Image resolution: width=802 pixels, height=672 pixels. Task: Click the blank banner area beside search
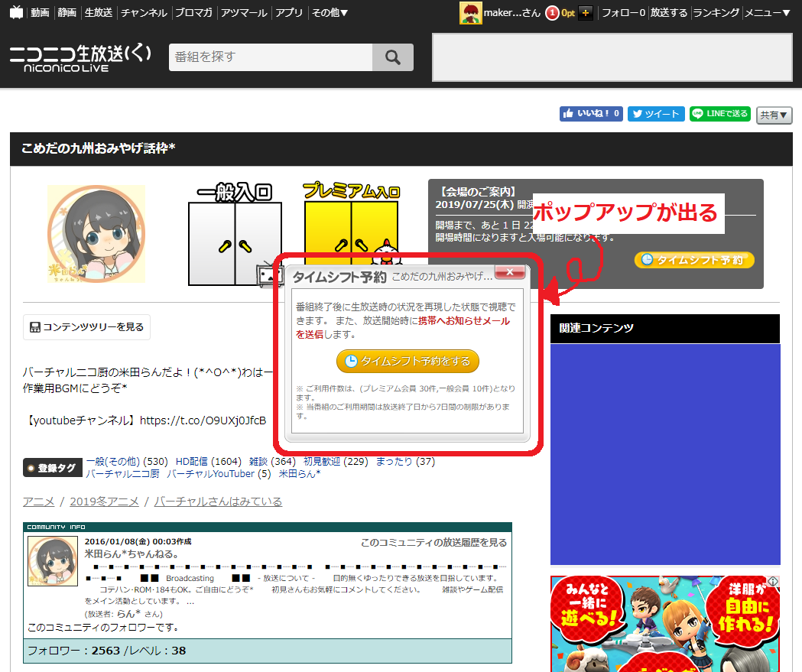(612, 57)
